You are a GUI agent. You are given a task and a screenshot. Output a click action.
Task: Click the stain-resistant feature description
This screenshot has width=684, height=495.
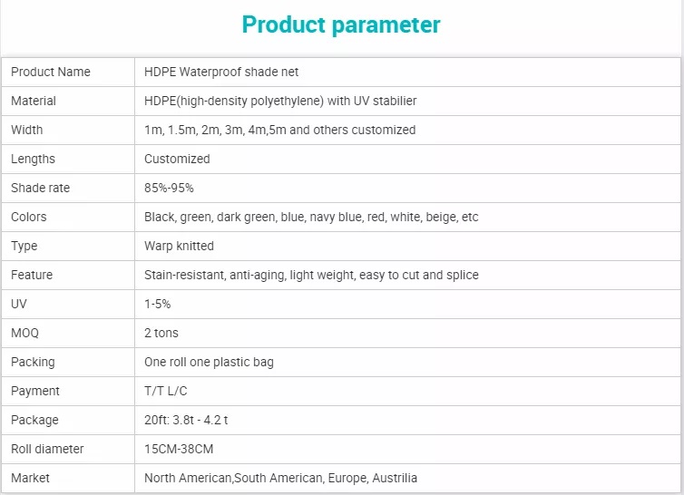(x=311, y=275)
